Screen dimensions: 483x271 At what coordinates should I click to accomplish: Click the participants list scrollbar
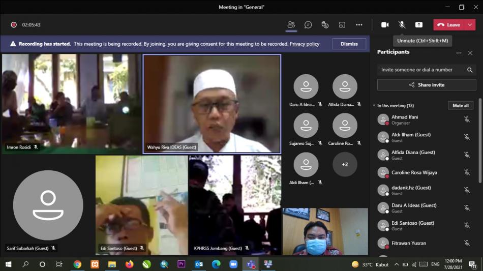pos(480,142)
